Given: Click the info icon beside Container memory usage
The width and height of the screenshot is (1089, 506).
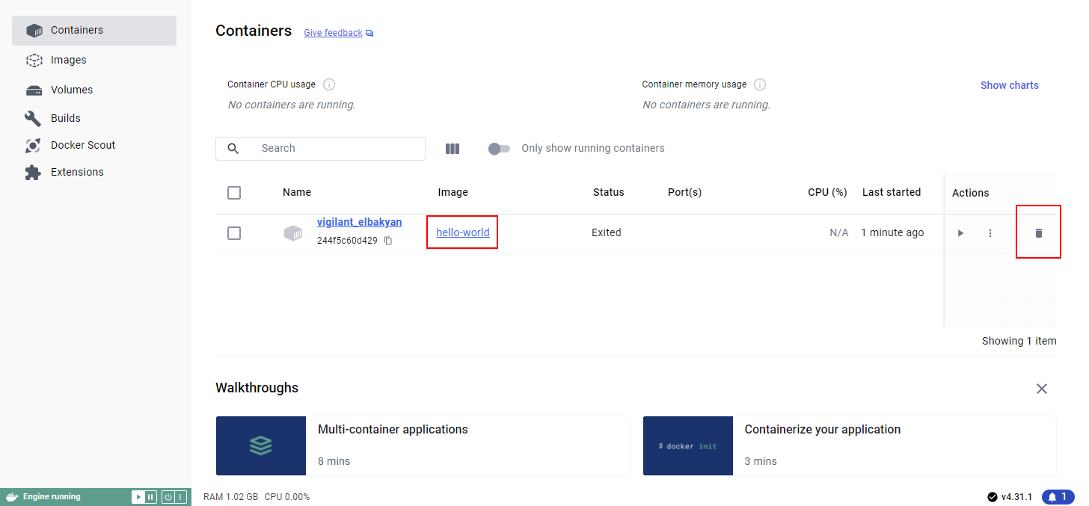Looking at the screenshot, I should click(x=760, y=84).
